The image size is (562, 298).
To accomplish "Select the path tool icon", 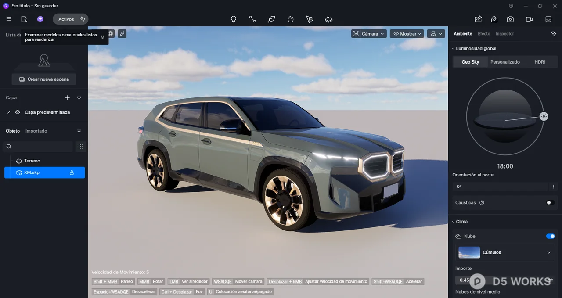I will click(252, 19).
